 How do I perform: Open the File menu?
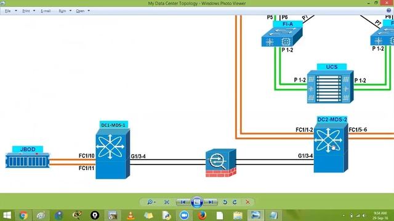(8, 11)
